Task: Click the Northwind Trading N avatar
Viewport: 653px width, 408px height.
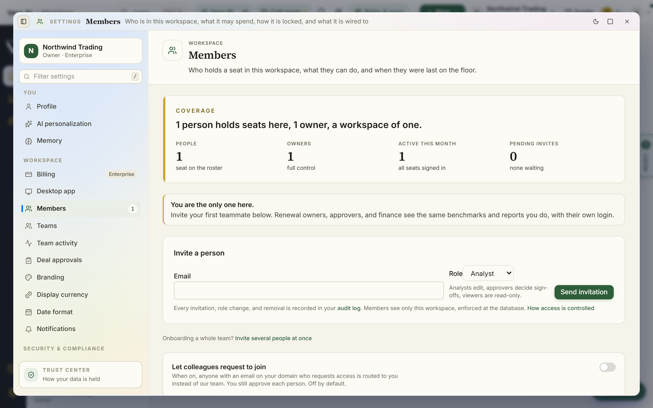Action: (x=31, y=51)
